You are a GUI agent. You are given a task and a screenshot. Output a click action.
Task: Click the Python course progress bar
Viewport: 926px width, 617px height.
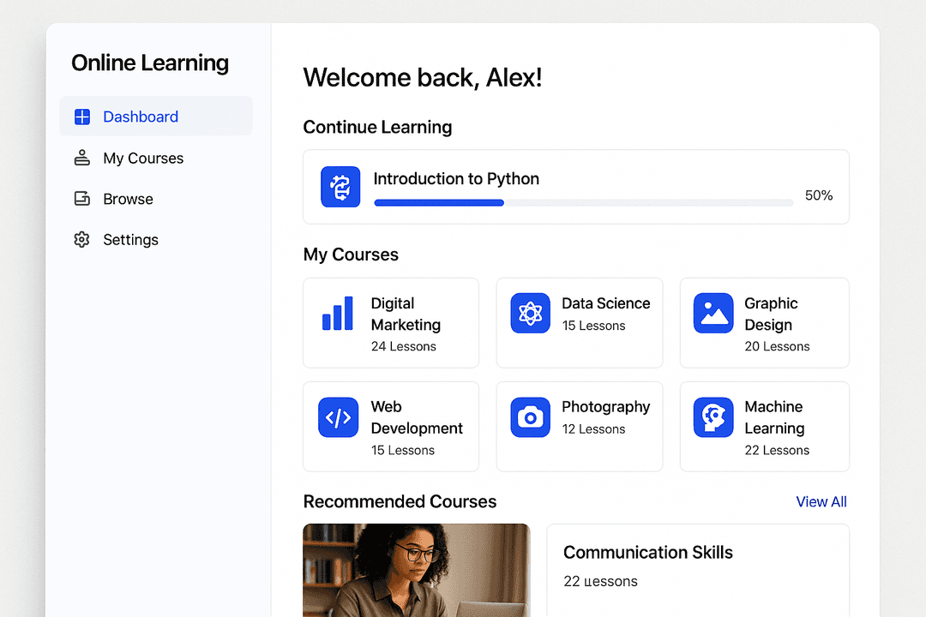(x=583, y=202)
